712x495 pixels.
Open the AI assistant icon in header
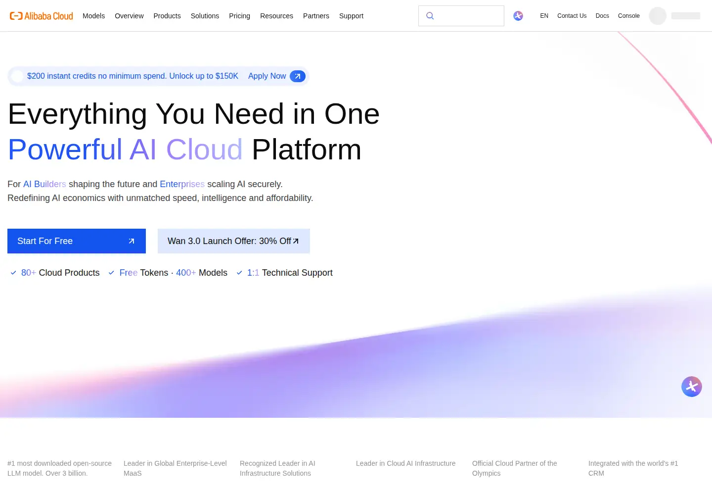518,16
